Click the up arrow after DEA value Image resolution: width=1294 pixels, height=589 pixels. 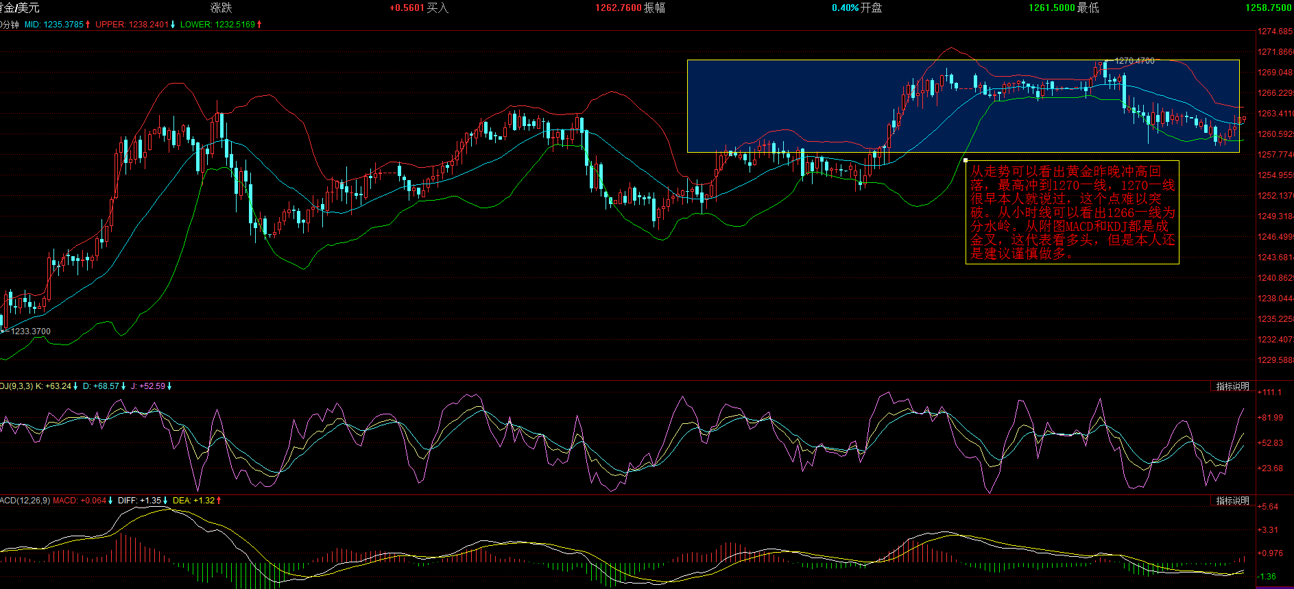click(x=219, y=501)
